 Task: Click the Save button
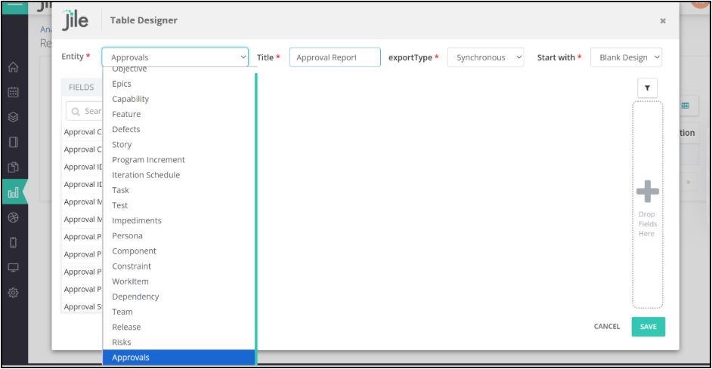pyautogui.click(x=648, y=327)
